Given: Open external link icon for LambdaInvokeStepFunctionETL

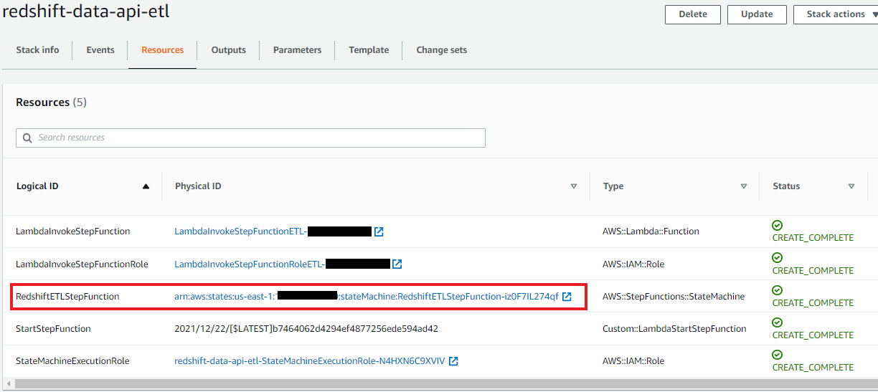Looking at the screenshot, I should coord(379,231).
